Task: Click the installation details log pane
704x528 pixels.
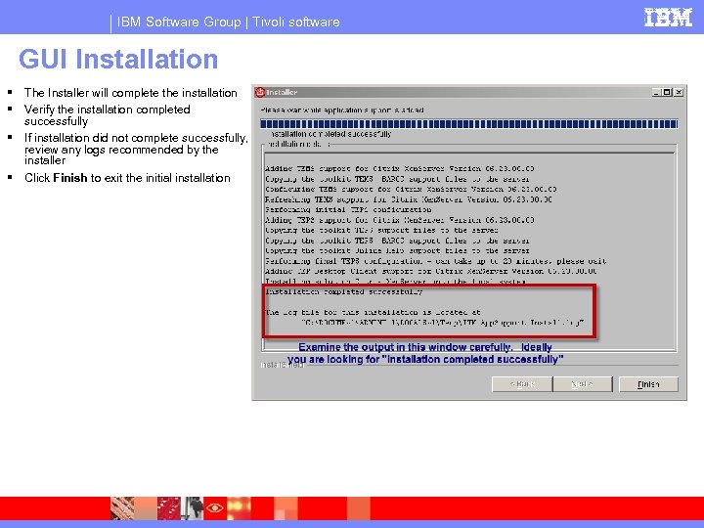Action: tap(469, 251)
